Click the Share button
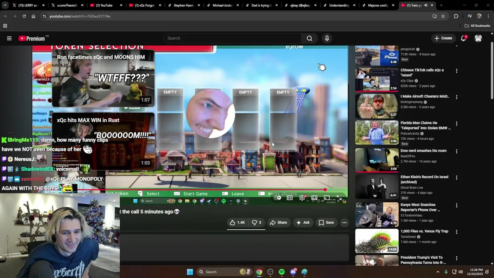This screenshot has width=494, height=278. click(x=279, y=222)
